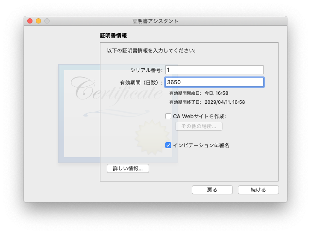This screenshot has width=311, height=234.
Task: Click the 証明書アシスタント window title
Action: click(x=155, y=21)
